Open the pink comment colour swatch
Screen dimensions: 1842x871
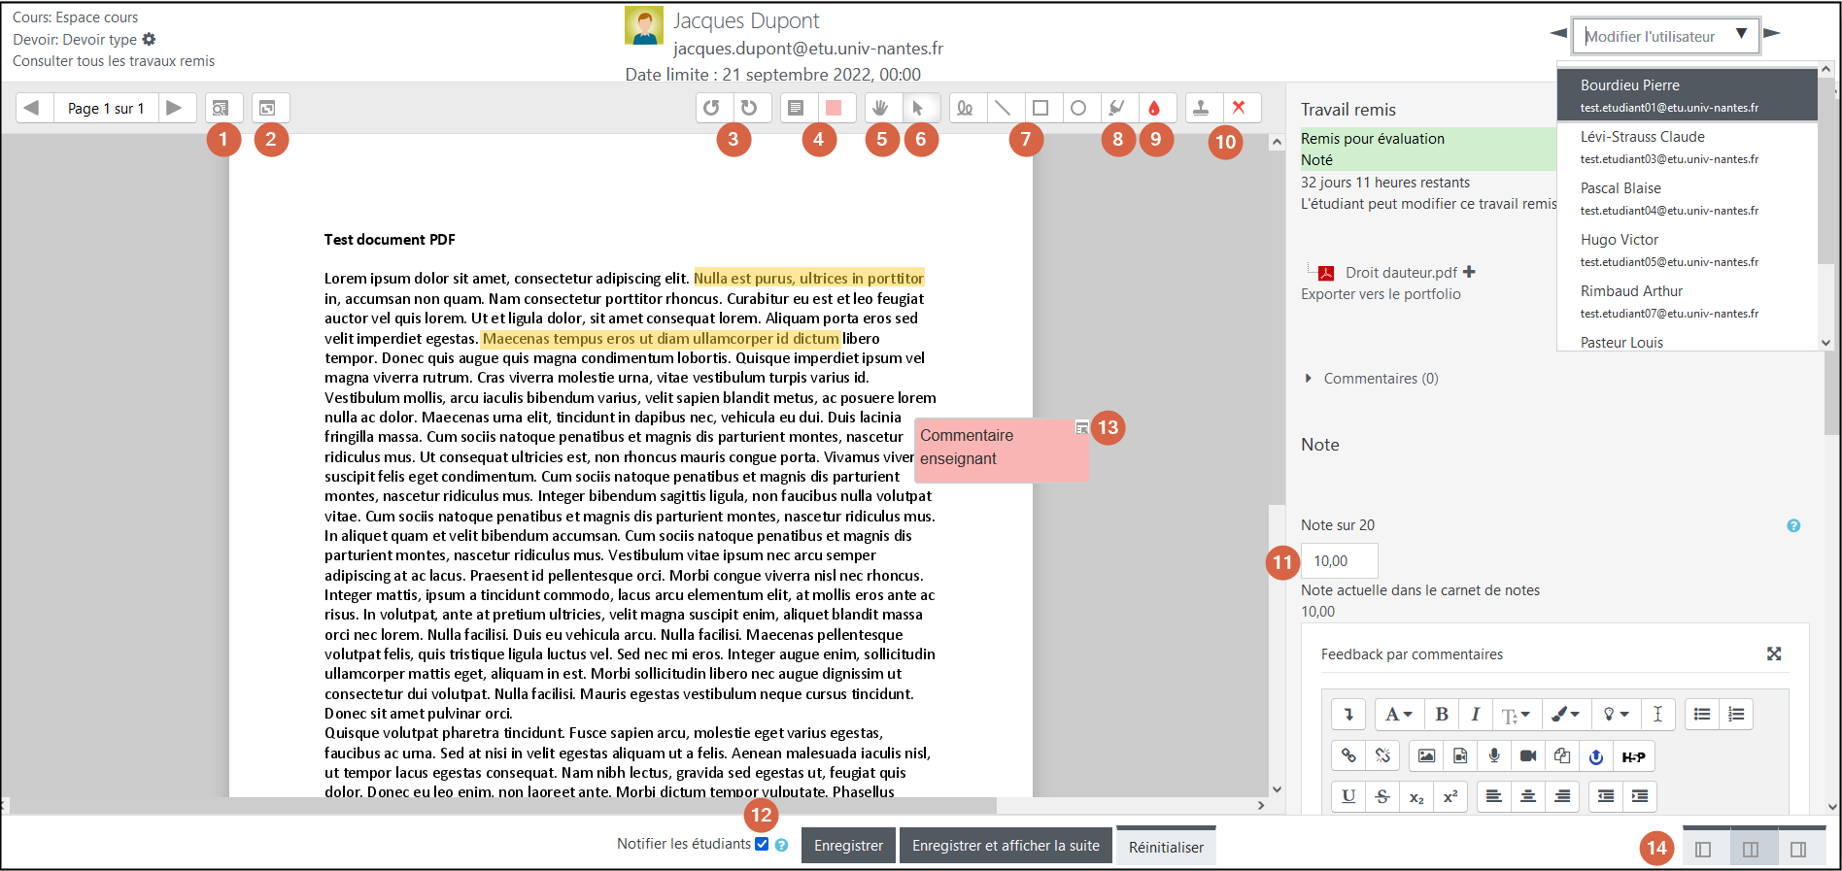click(834, 108)
